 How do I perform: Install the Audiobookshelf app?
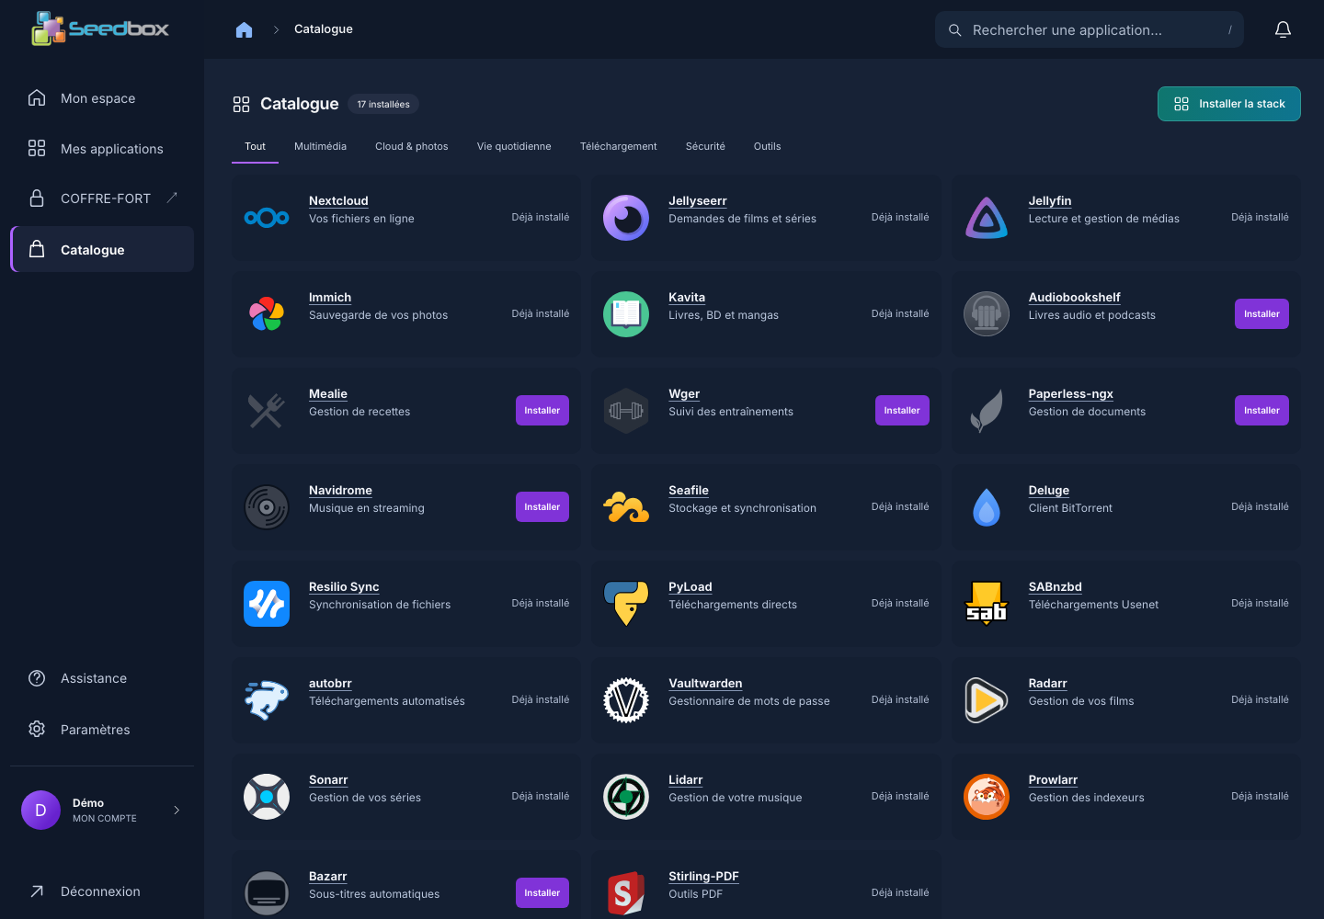tap(1261, 314)
